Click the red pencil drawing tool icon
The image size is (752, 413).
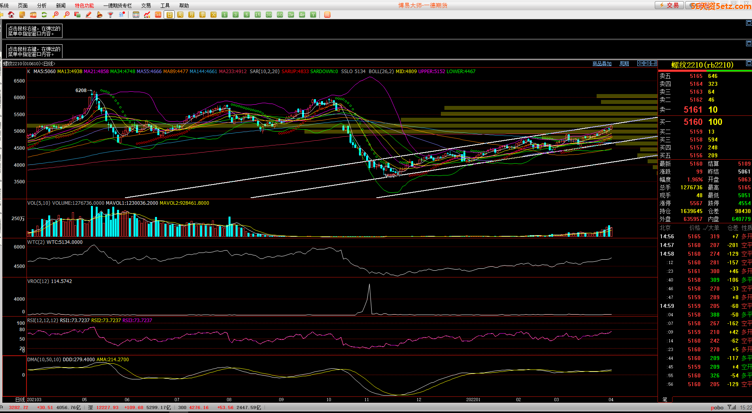[89, 15]
